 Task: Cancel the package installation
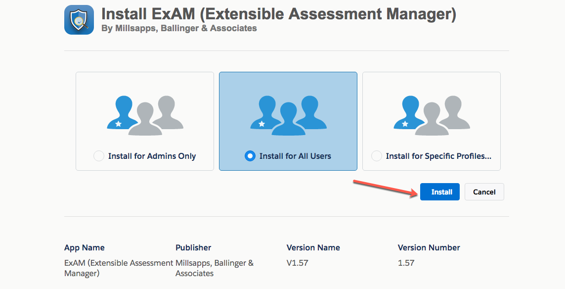pyautogui.click(x=484, y=192)
